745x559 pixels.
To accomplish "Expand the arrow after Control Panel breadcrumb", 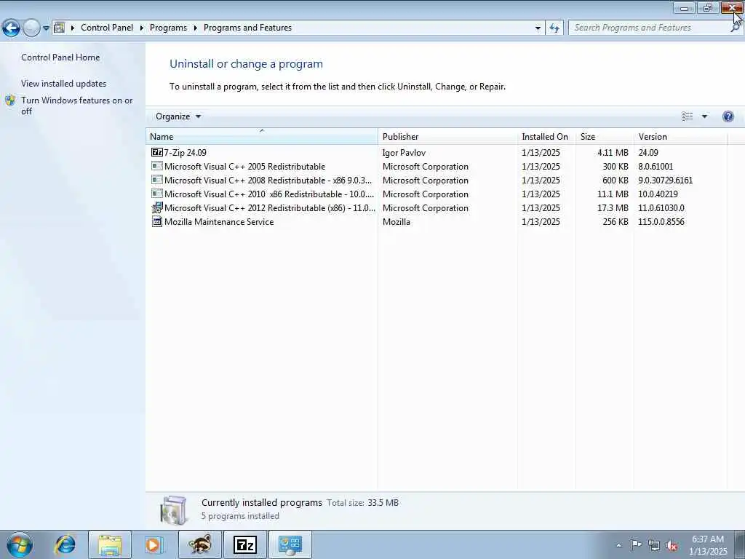I will coord(142,28).
